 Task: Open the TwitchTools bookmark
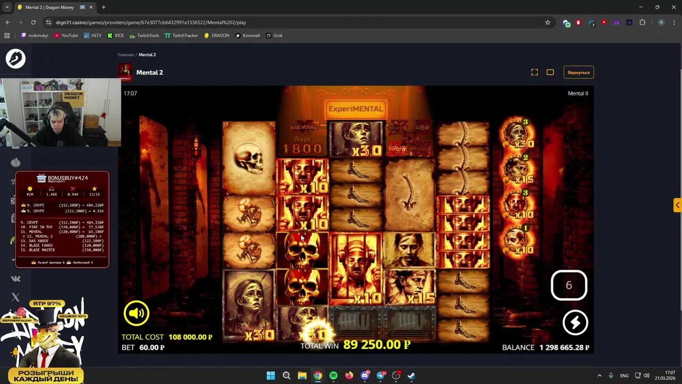pyautogui.click(x=144, y=35)
